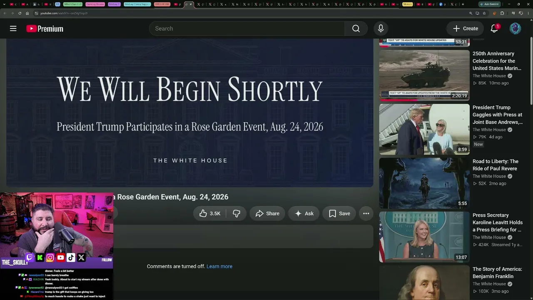The width and height of the screenshot is (533, 300).
Task: Expand the Memes tab group
Action: coord(408,4)
